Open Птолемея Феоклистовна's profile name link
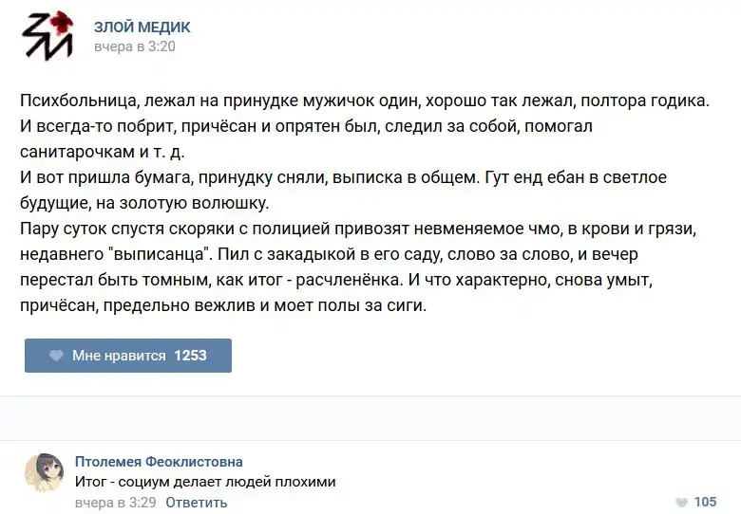The width and height of the screenshot is (741, 514). point(159,462)
